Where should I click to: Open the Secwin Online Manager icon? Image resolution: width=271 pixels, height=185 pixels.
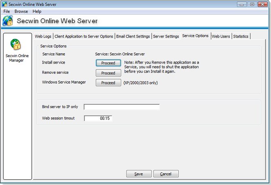[x=16, y=44]
